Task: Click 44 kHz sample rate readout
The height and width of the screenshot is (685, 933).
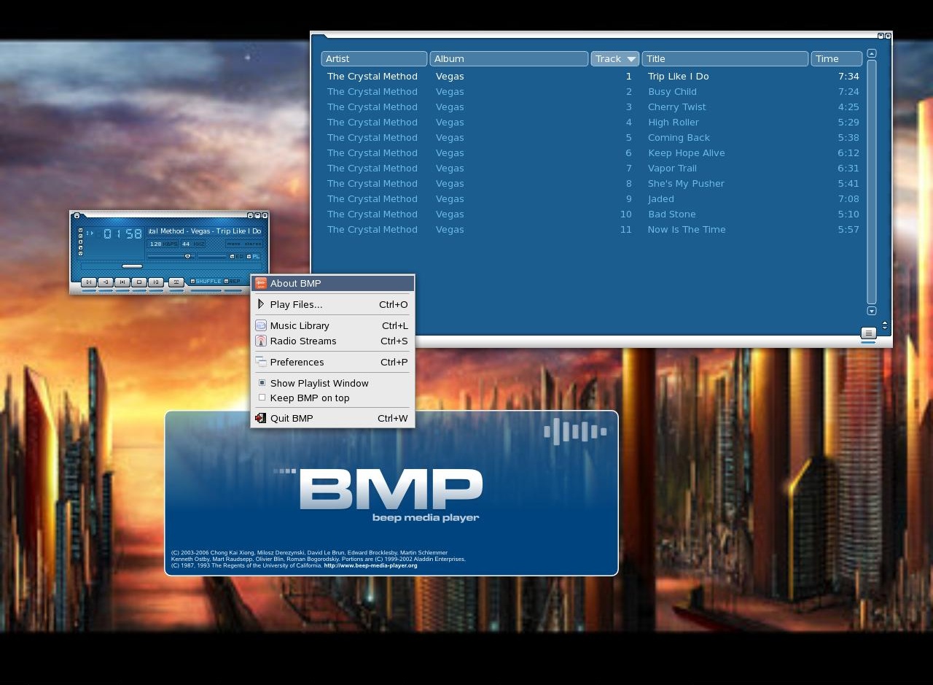Action: [193, 244]
